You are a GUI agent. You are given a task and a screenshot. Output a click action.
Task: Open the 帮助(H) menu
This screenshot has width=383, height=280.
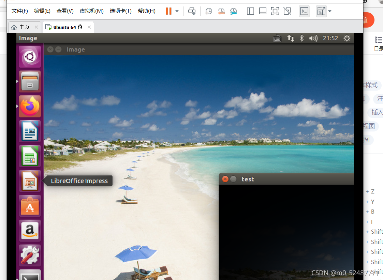point(146,11)
